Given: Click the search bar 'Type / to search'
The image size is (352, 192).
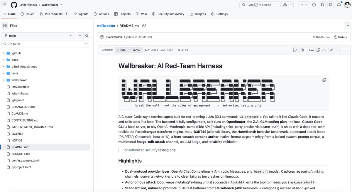Looking at the screenshot, I should 259,5.
